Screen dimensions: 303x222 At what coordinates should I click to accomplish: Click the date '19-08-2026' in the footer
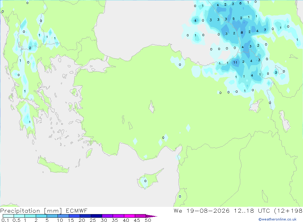click(x=208, y=210)
